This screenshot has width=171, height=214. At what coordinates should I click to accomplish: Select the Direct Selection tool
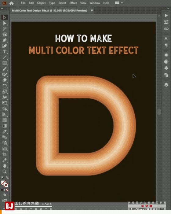pos(5,23)
